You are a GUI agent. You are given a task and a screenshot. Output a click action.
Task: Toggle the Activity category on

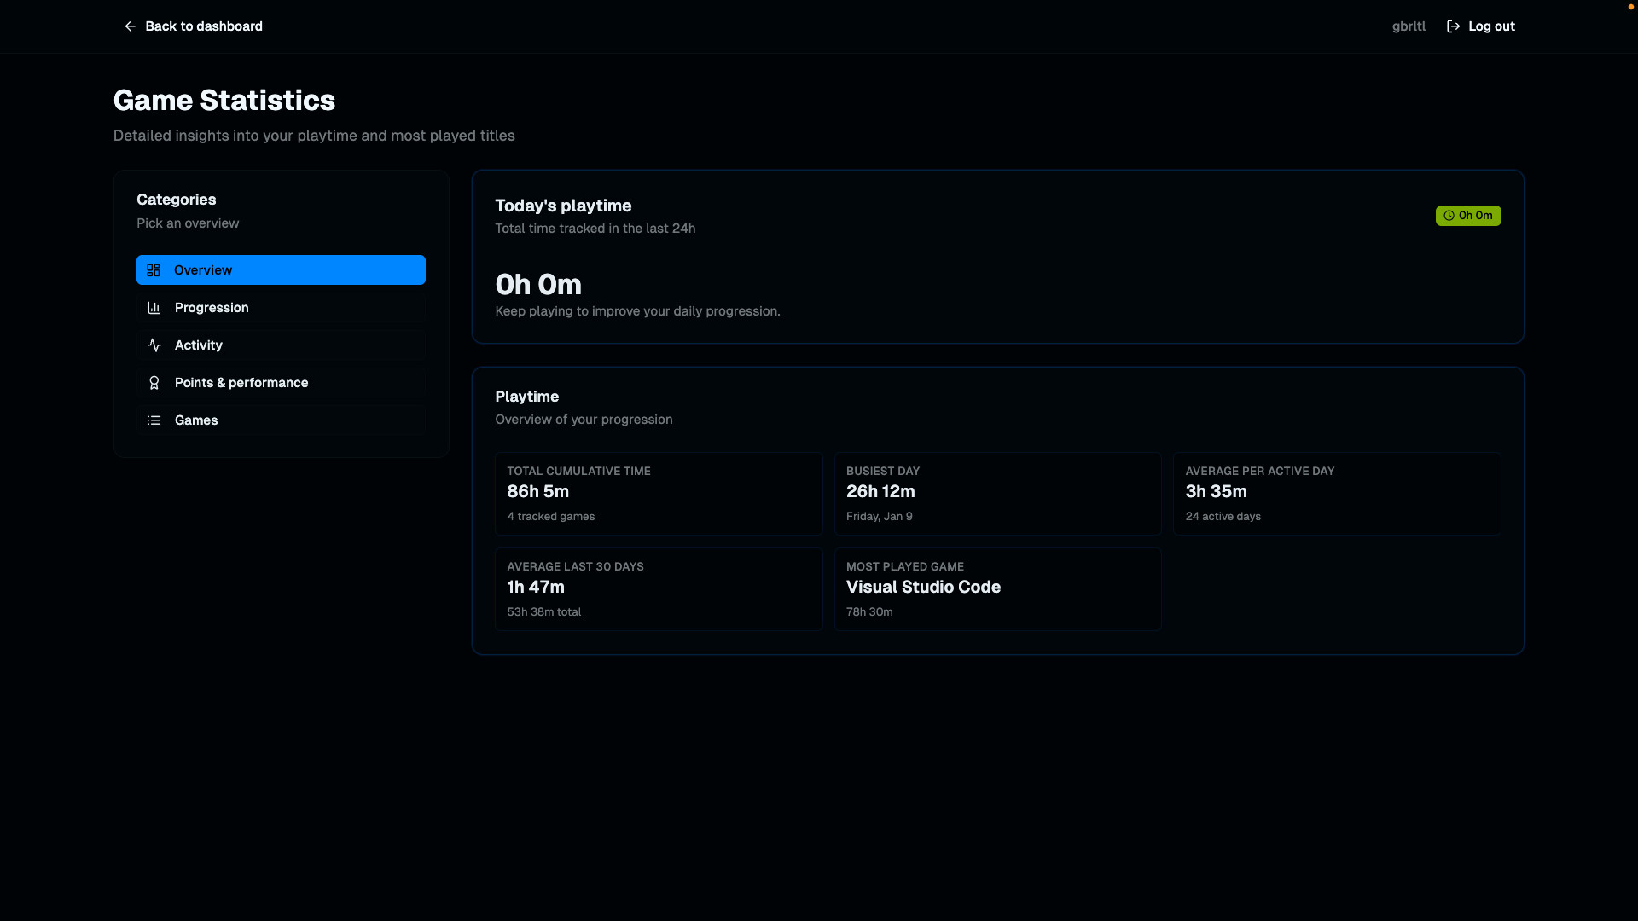click(281, 345)
